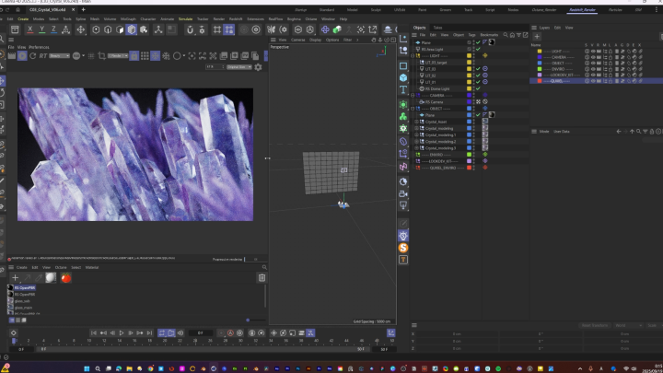
Task: Click the red QUIXEL layer color swatch
Action: 540,81
